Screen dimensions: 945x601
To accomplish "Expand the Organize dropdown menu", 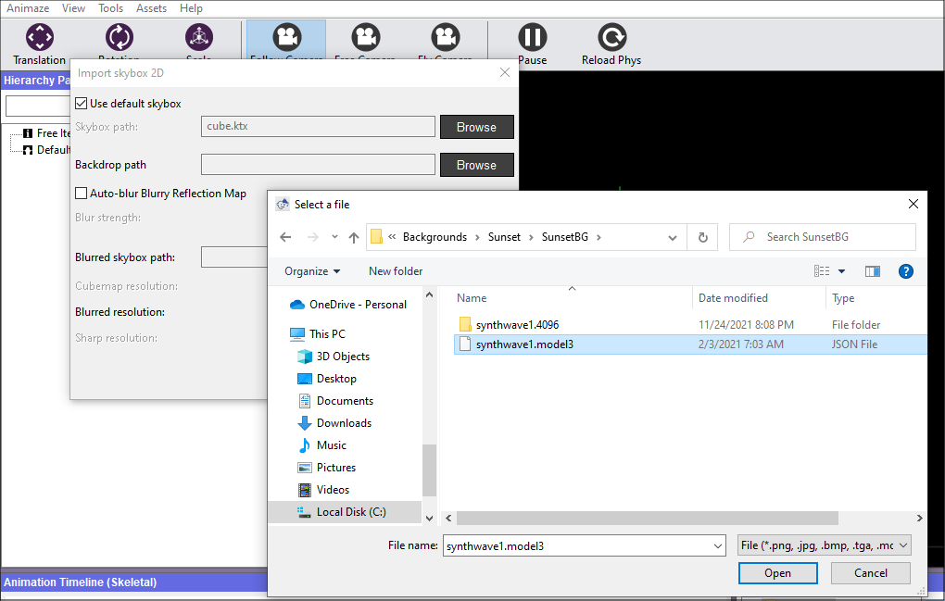I will tap(312, 271).
